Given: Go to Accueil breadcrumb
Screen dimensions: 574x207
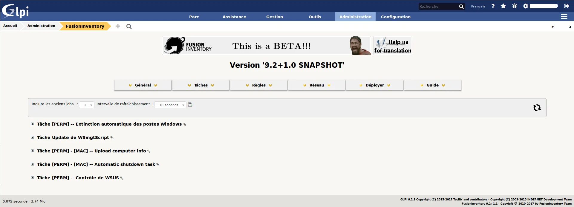Looking at the screenshot, I should 10,26.
